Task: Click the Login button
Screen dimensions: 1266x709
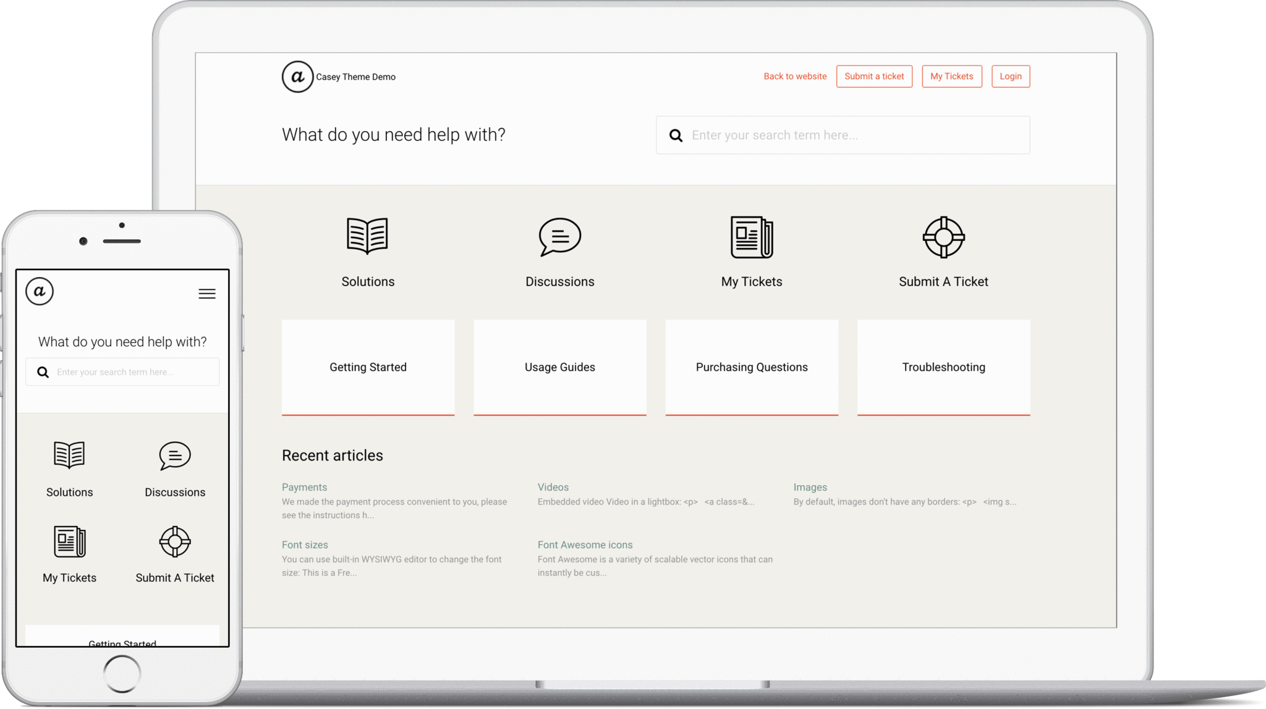Action: point(1010,76)
